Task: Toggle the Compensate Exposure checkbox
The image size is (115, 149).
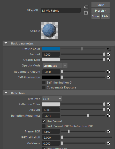Action: click(44, 87)
